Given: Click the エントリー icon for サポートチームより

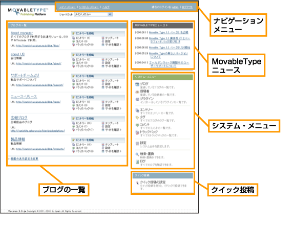Looking at the screenshot, I should (x=74, y=81).
